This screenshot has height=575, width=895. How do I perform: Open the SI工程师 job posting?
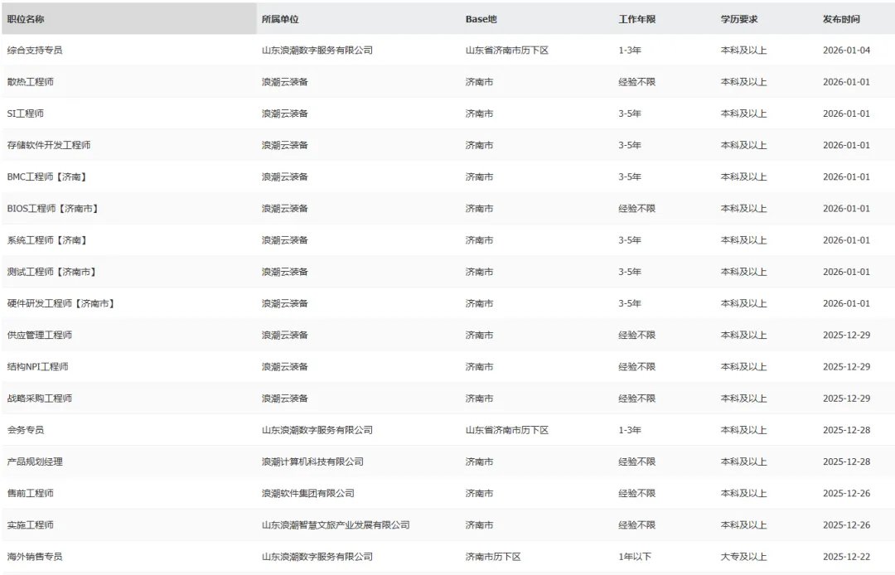pyautogui.click(x=25, y=114)
